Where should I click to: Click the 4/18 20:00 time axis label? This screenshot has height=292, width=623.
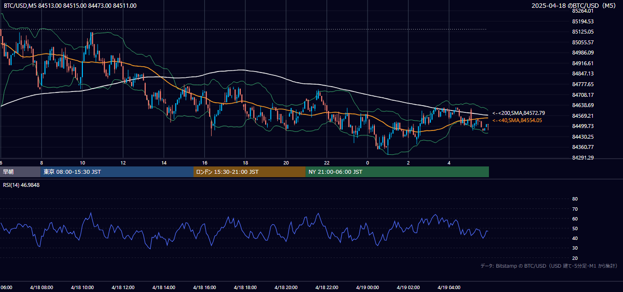coord(286,287)
